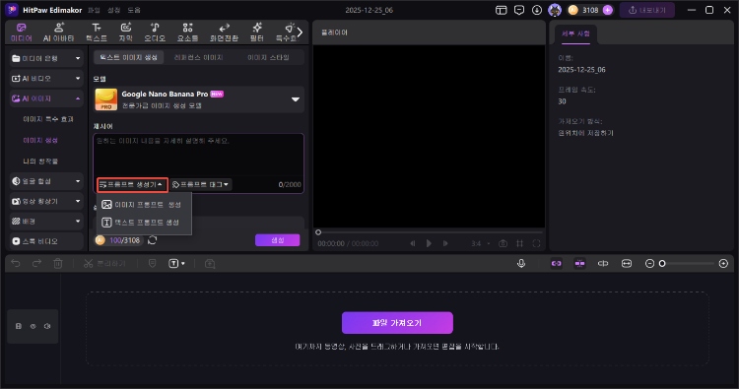The image size is (739, 389).
Task: Add credits with the purple plus
Action: click(608, 10)
